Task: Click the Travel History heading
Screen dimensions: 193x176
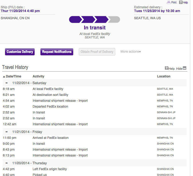Action: (x=15, y=67)
